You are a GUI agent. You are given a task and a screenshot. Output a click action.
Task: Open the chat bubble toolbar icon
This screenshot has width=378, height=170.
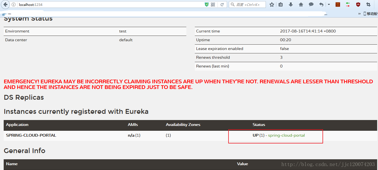311,5
